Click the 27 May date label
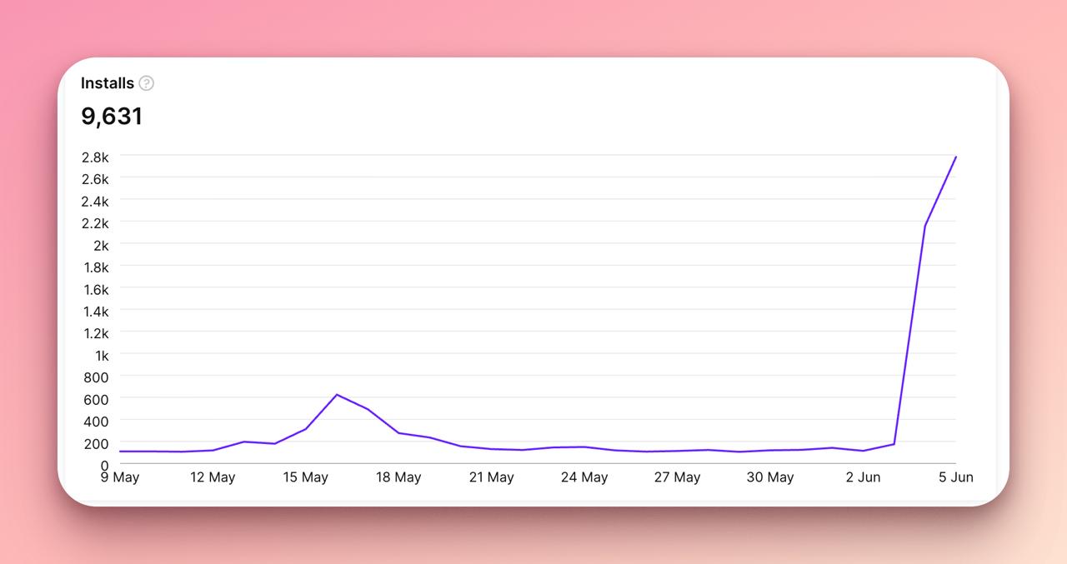Image resolution: width=1067 pixels, height=564 pixels. [x=677, y=477]
